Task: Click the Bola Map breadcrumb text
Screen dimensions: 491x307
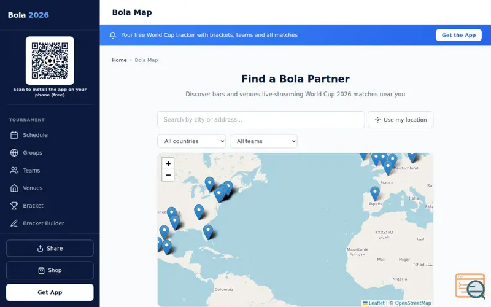Action: (x=146, y=60)
